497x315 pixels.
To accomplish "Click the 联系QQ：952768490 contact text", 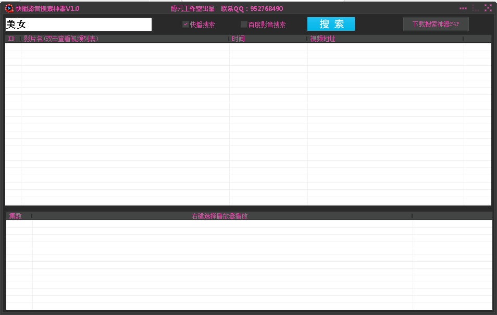I will click(x=252, y=8).
